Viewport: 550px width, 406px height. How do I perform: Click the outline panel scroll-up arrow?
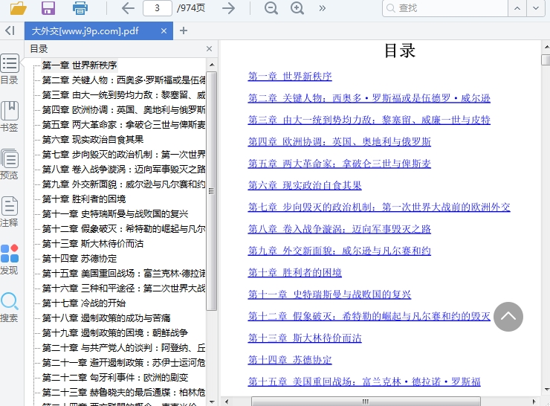point(212,65)
